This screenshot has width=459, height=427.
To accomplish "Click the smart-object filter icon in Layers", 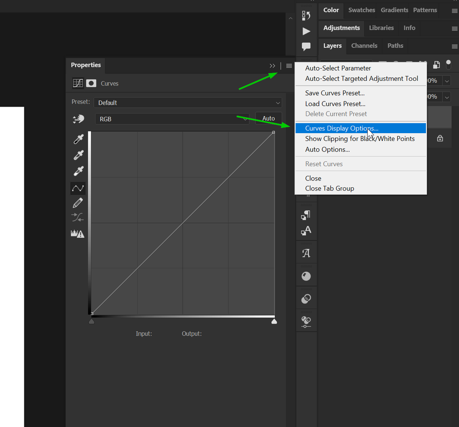I will coord(436,65).
